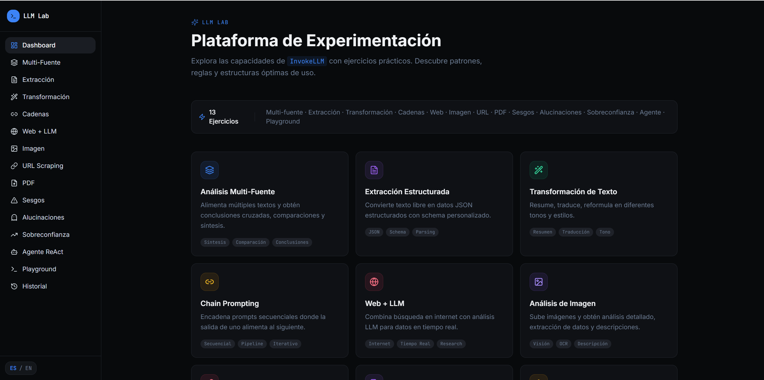This screenshot has height=380, width=764.
Task: Click the 13 Ejercicios counter text
Action: (224, 117)
